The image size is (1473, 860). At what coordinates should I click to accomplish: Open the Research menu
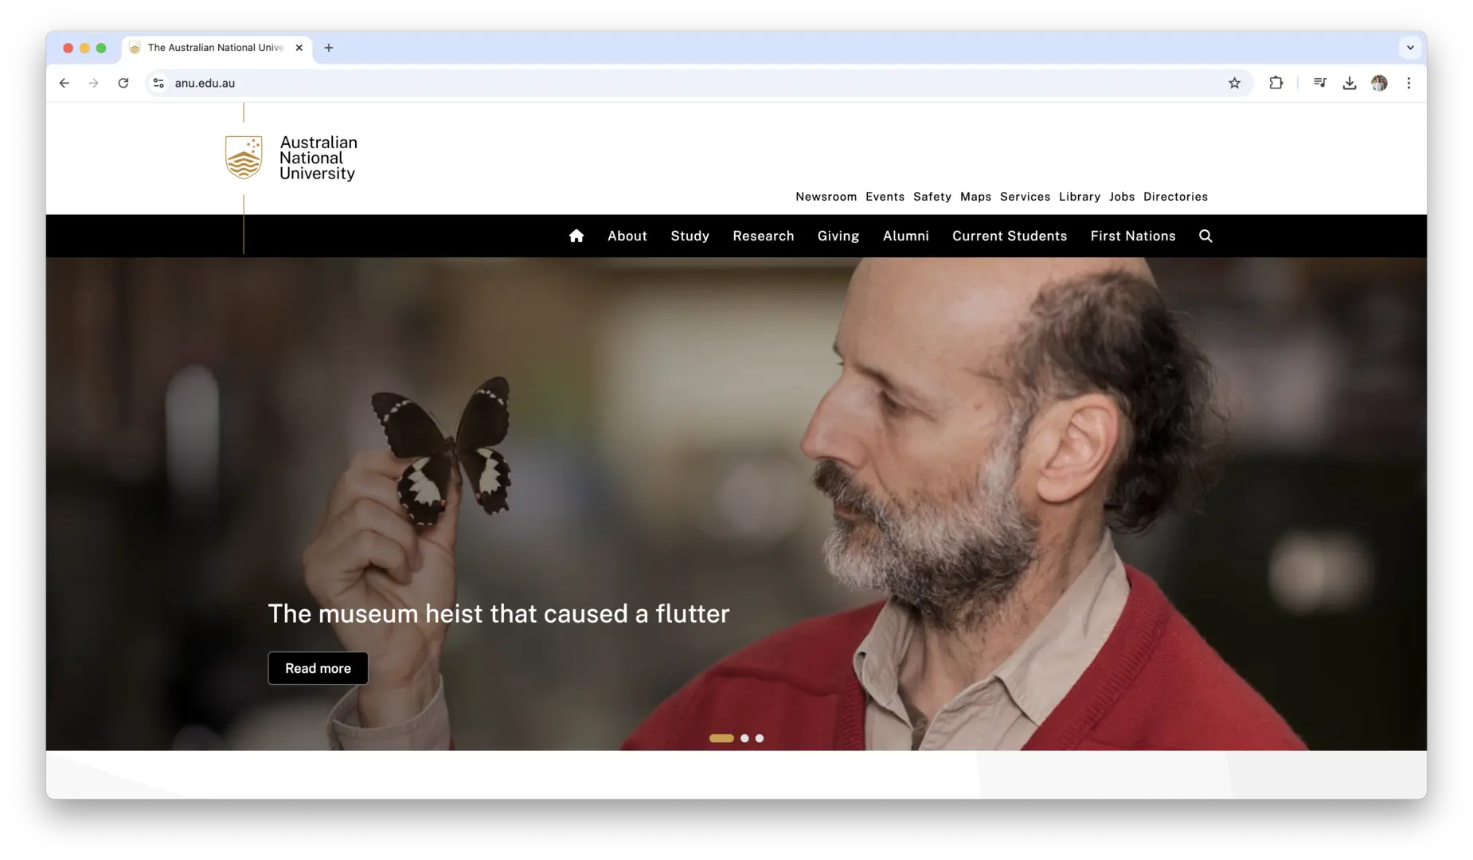[x=764, y=236]
